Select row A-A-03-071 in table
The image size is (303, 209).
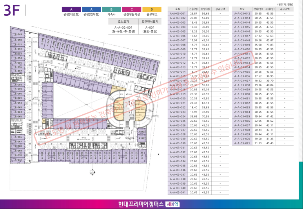pyautogui.click(x=263, y=143)
